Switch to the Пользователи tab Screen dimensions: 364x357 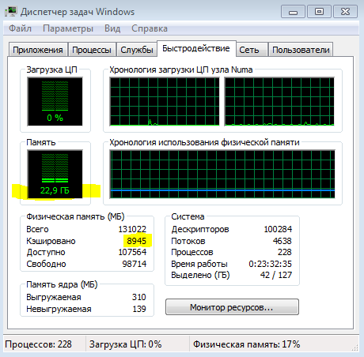click(x=301, y=50)
